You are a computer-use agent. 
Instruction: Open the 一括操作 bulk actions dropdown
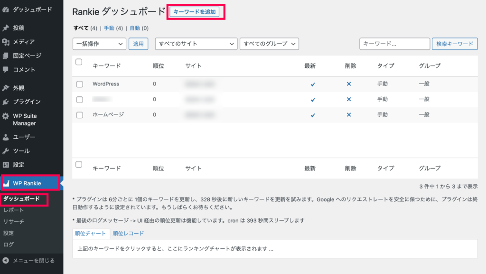click(99, 44)
